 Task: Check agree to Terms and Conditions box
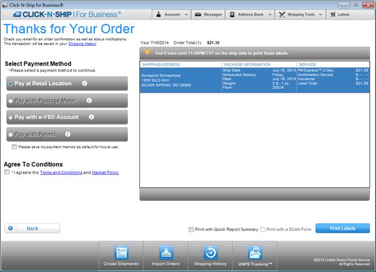[x=7, y=172]
